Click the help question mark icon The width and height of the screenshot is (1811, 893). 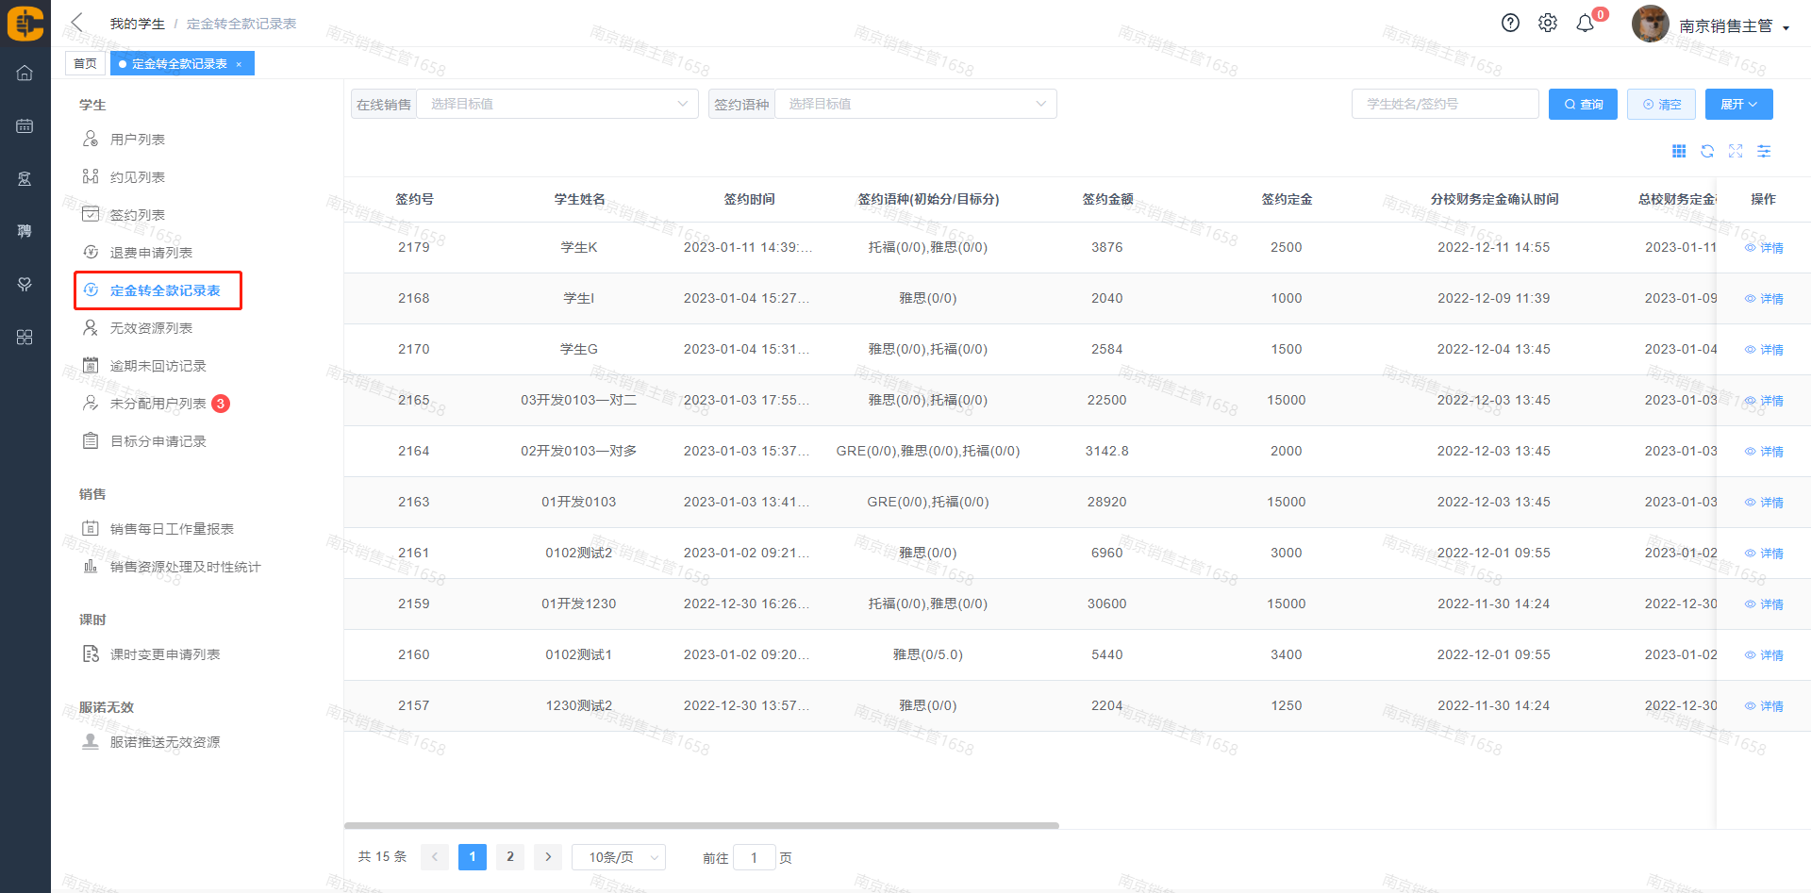[1510, 24]
